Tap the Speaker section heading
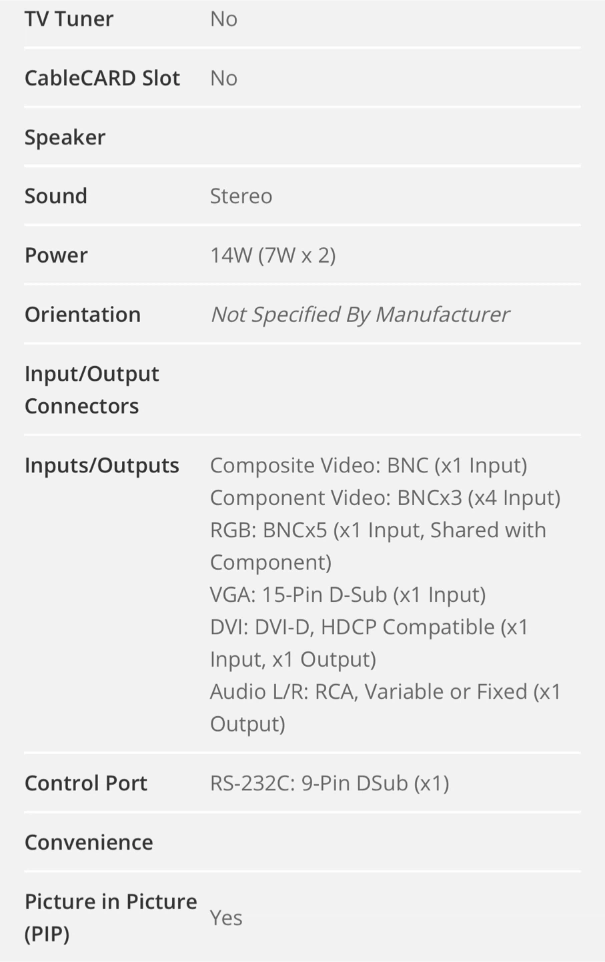This screenshot has width=605, height=962. 65,138
